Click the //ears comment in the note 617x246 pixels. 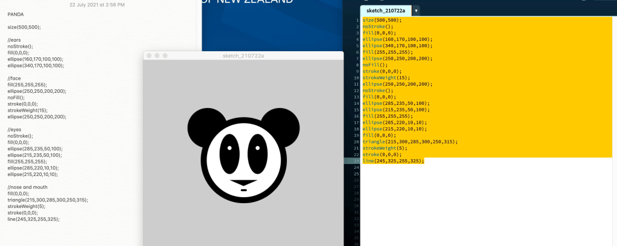(15, 39)
